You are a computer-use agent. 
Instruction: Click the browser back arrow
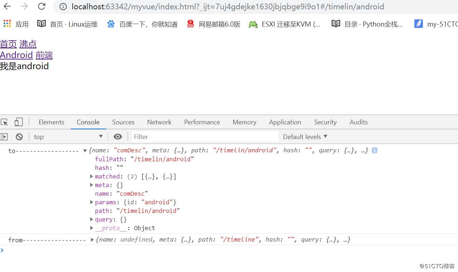click(7, 6)
